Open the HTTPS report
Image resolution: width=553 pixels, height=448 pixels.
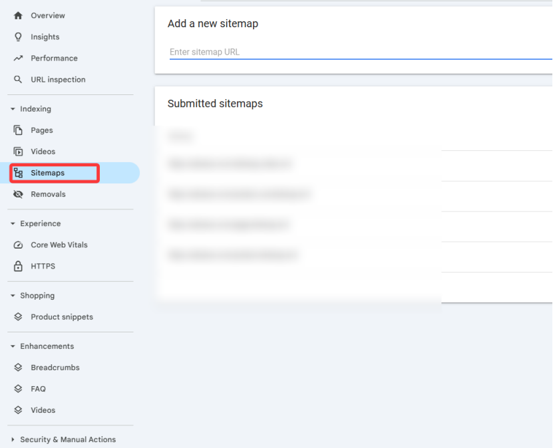[43, 267]
